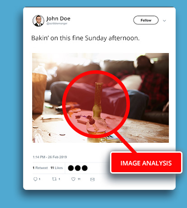
Task: Click the first black liker avatar dot
Action: tap(71, 168)
